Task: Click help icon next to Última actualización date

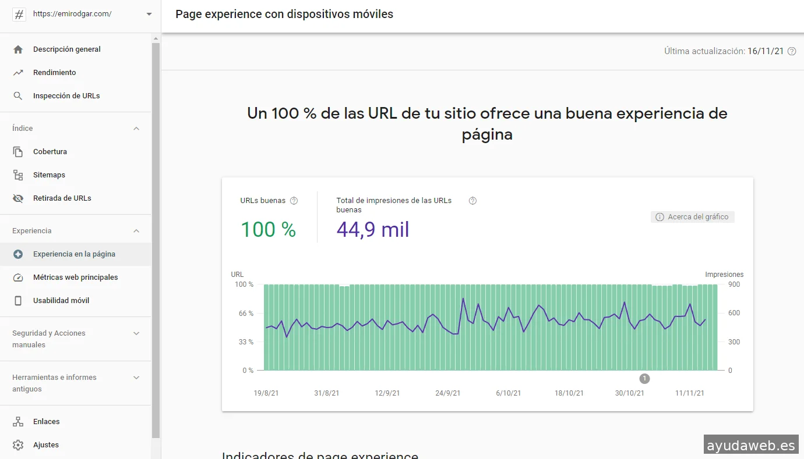Action: (x=792, y=51)
